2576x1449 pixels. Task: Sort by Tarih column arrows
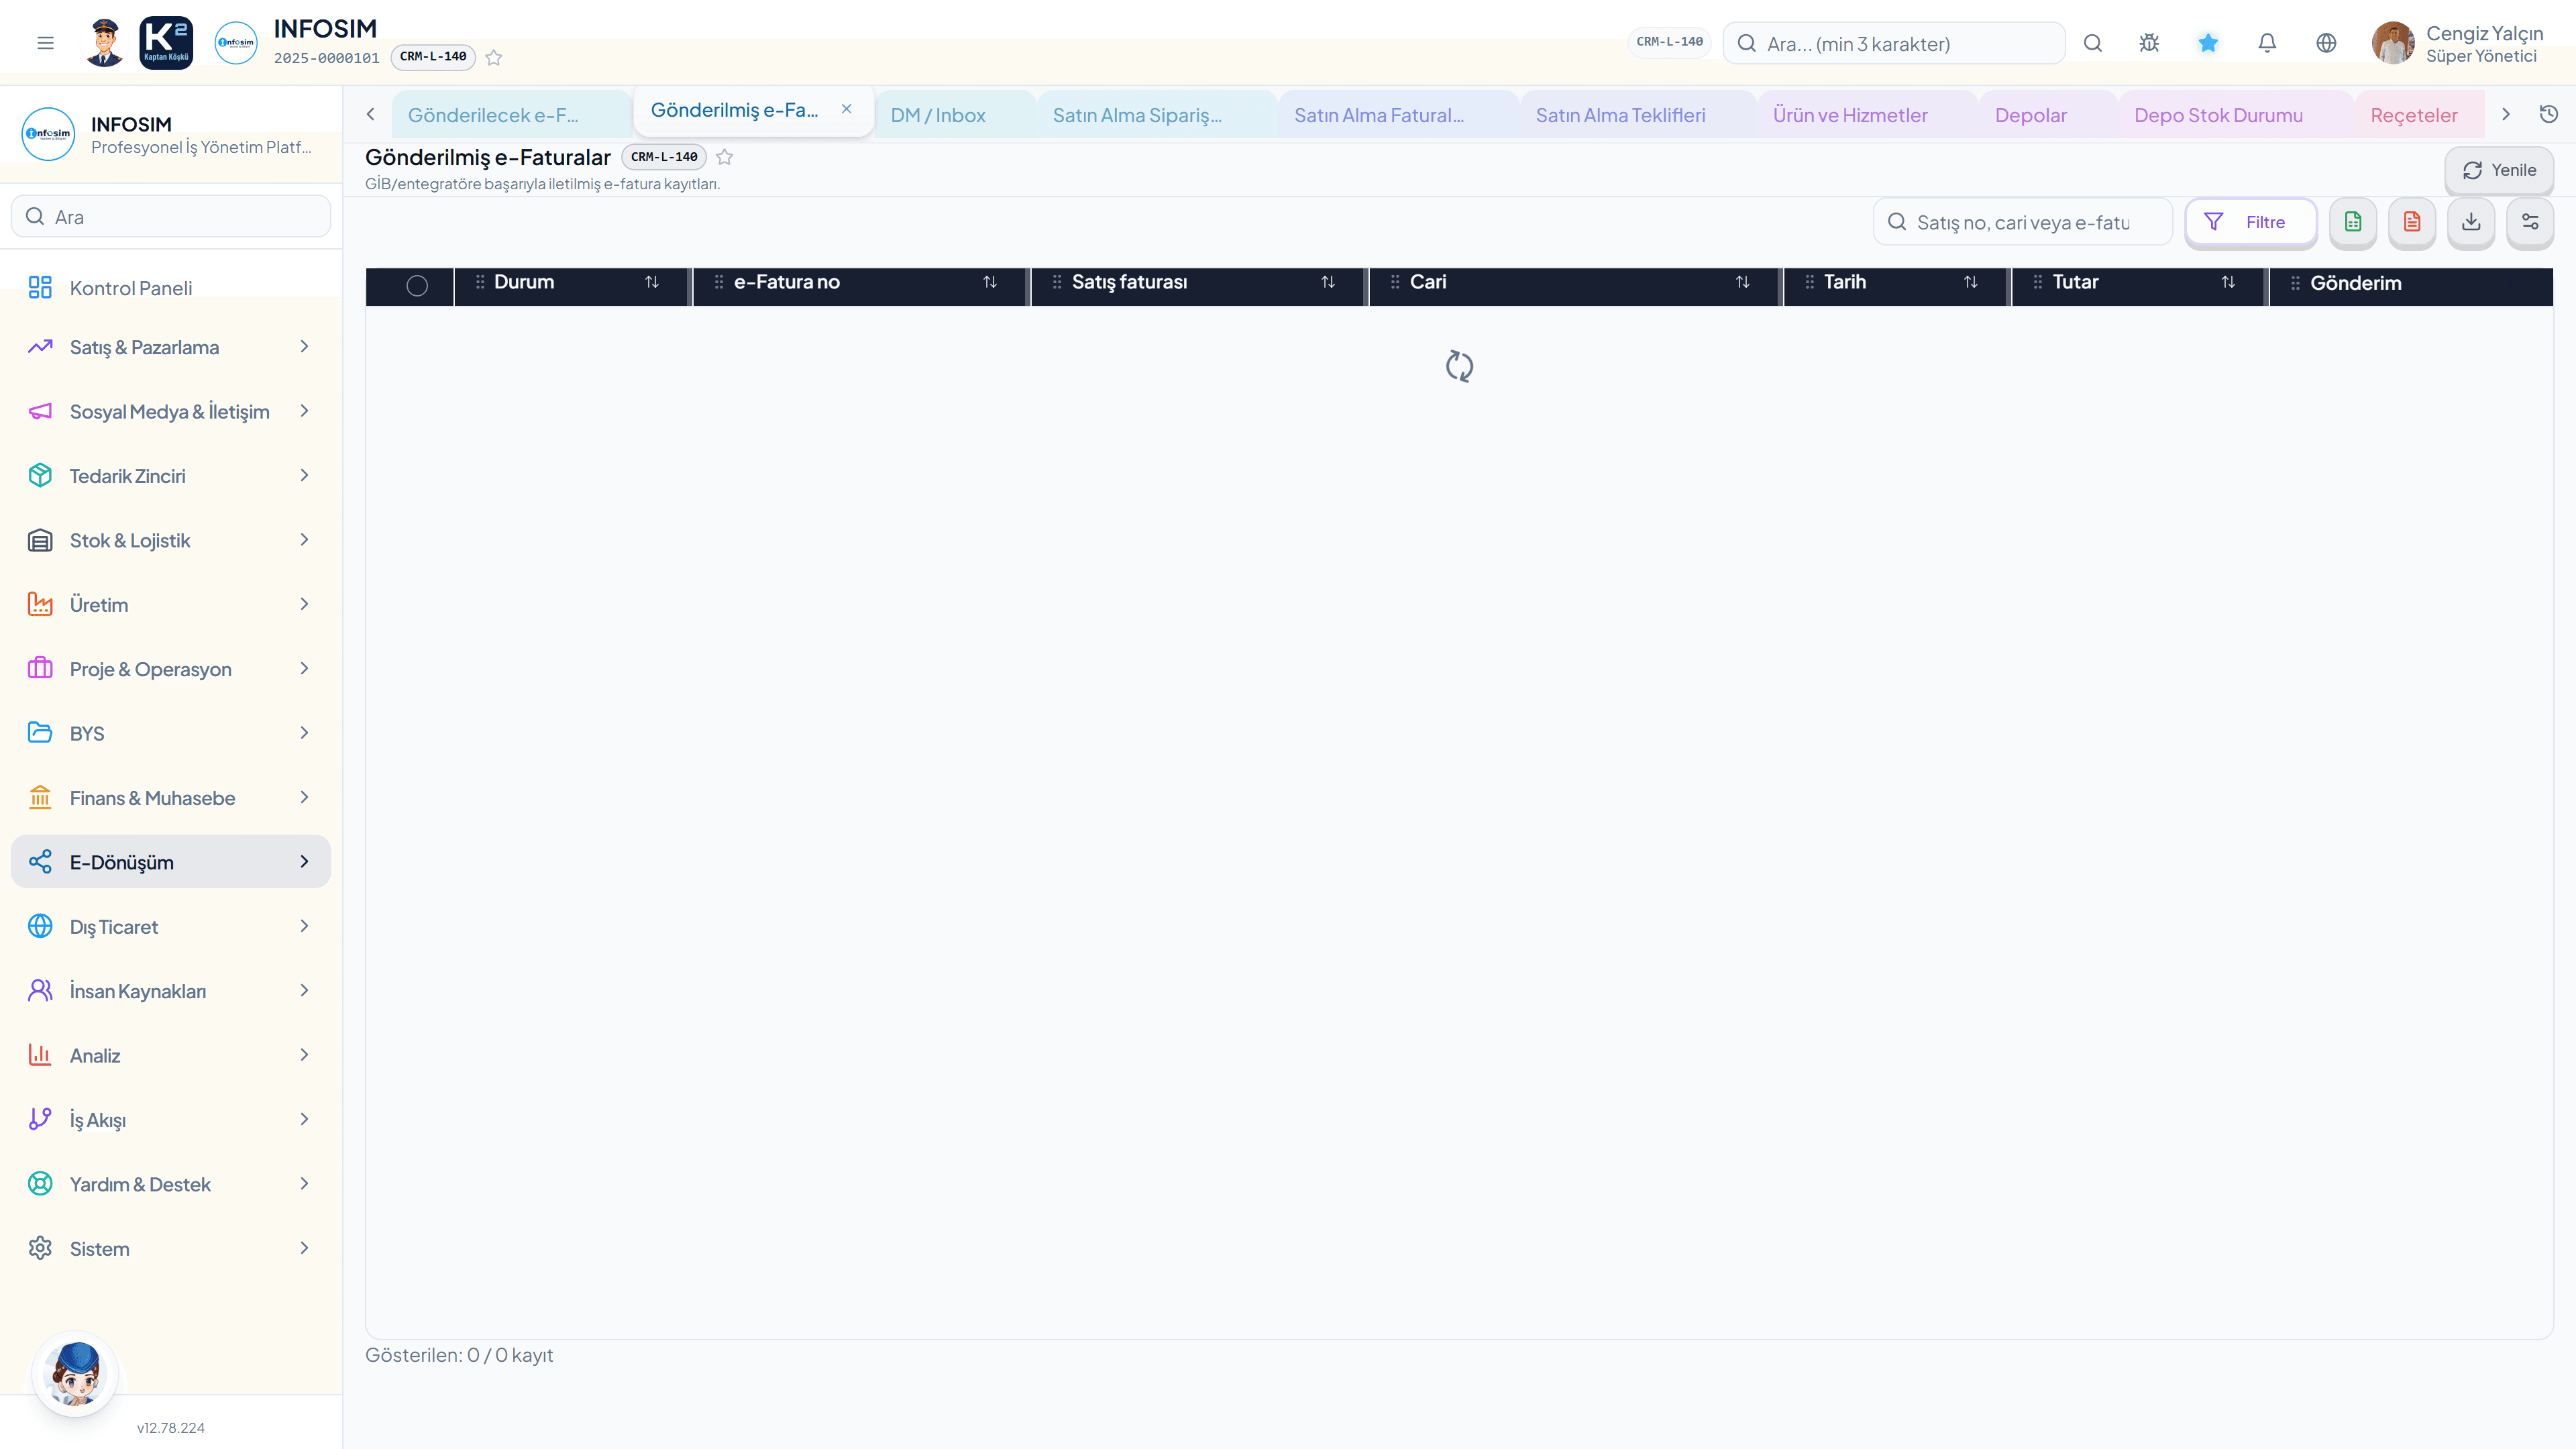(x=1971, y=282)
